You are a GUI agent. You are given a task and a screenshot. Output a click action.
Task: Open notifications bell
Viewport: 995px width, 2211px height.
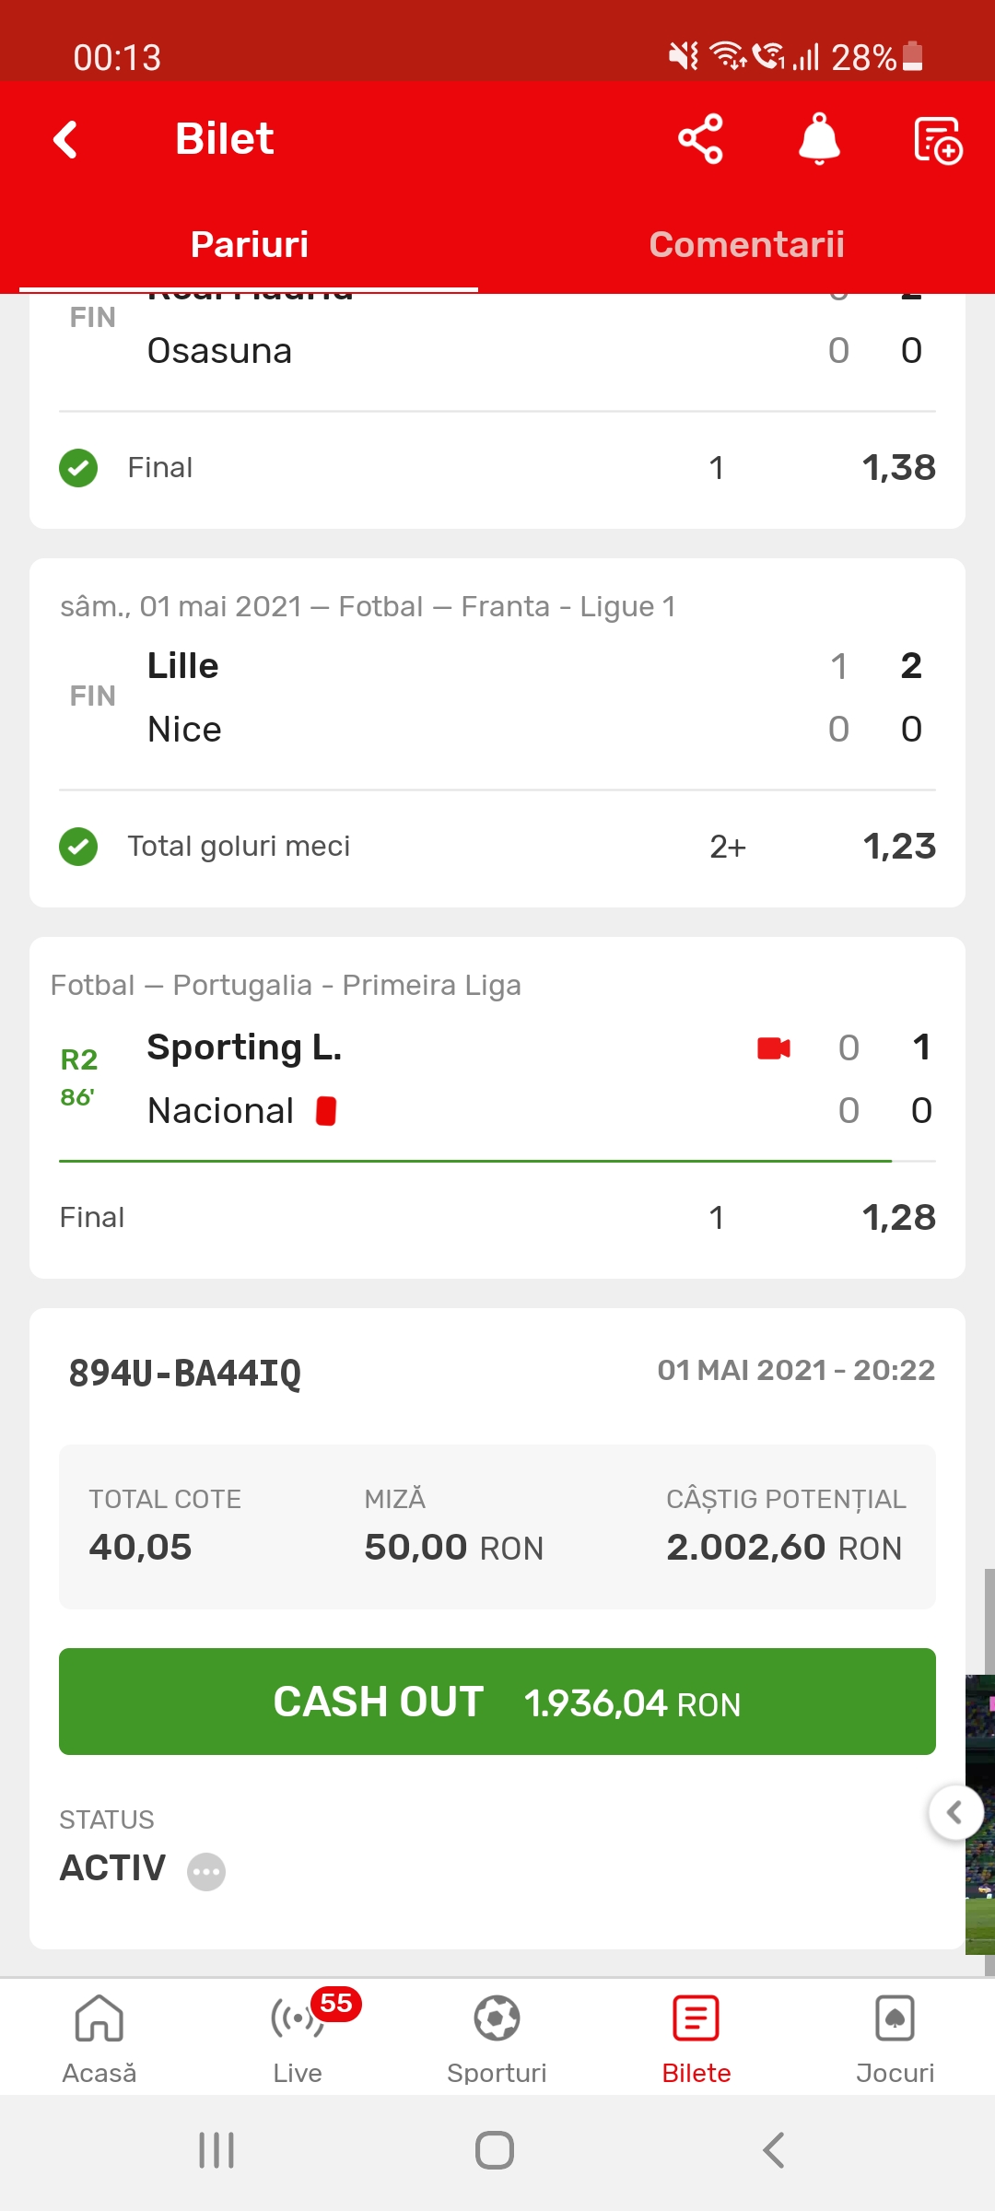819,139
